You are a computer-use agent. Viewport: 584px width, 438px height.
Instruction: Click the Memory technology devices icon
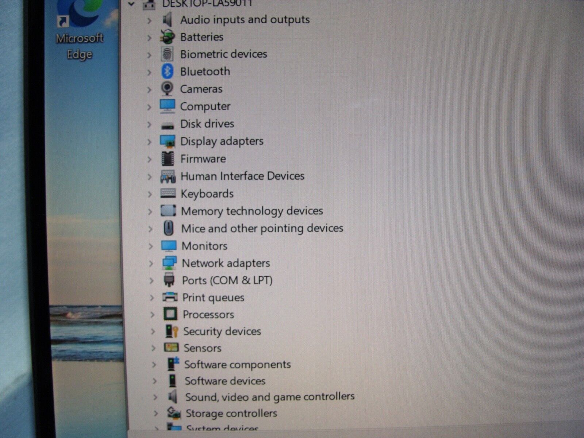(x=168, y=211)
